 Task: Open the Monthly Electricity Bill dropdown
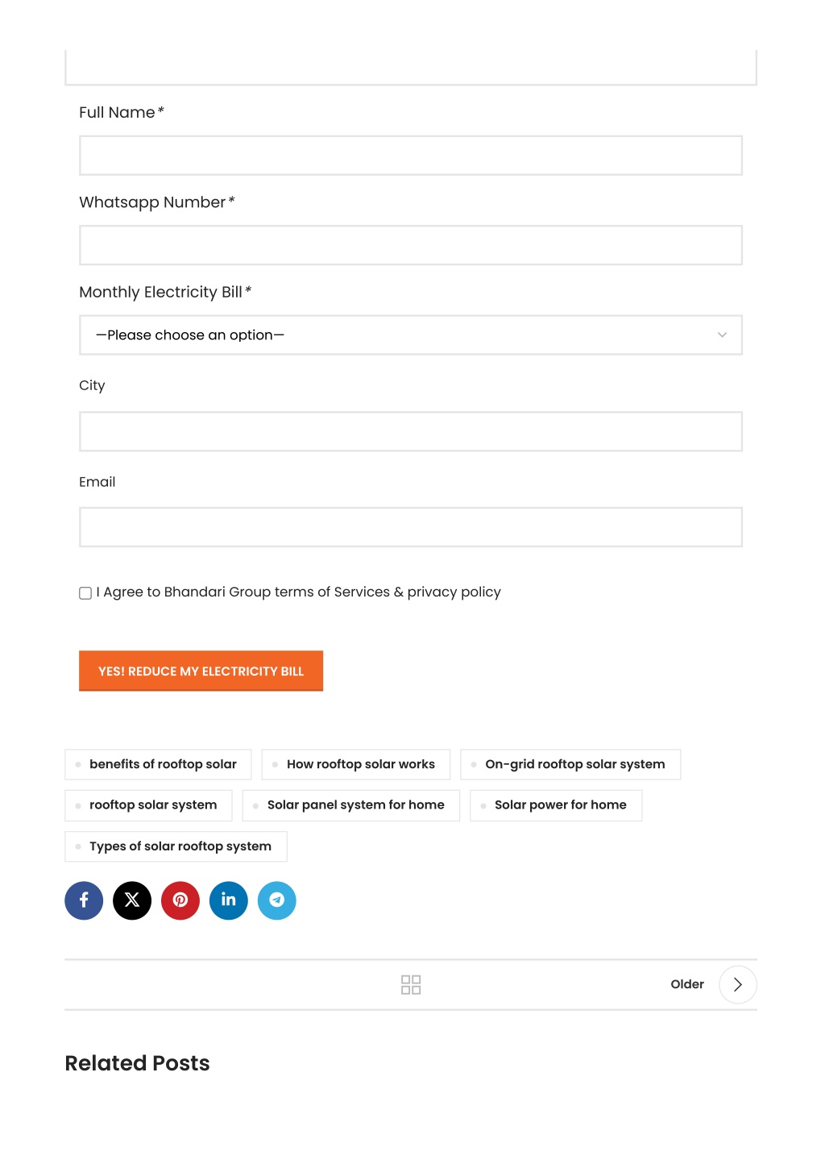[x=410, y=335]
